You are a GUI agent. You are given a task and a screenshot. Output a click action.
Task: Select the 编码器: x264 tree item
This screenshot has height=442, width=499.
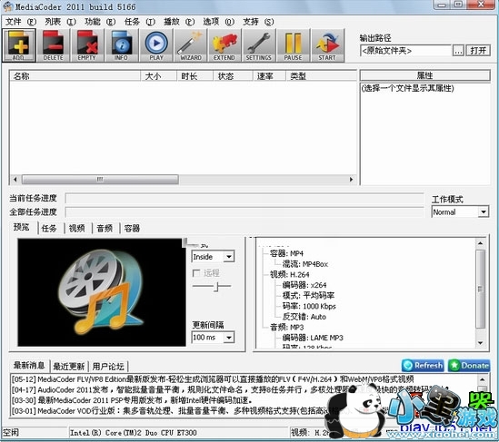tap(304, 285)
